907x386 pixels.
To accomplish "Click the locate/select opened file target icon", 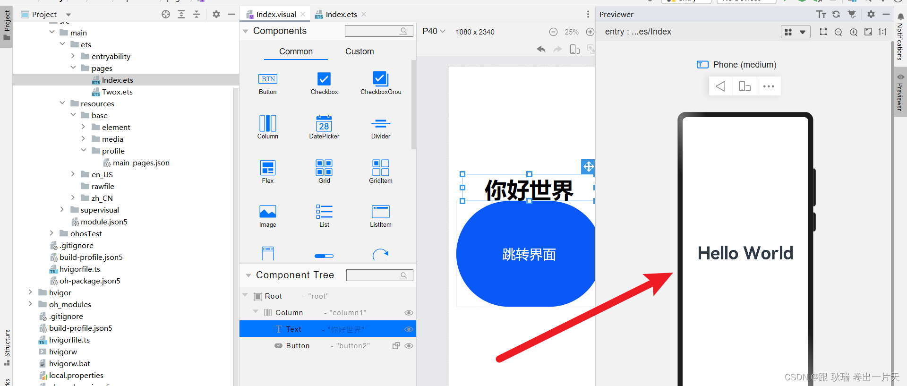I will [166, 14].
